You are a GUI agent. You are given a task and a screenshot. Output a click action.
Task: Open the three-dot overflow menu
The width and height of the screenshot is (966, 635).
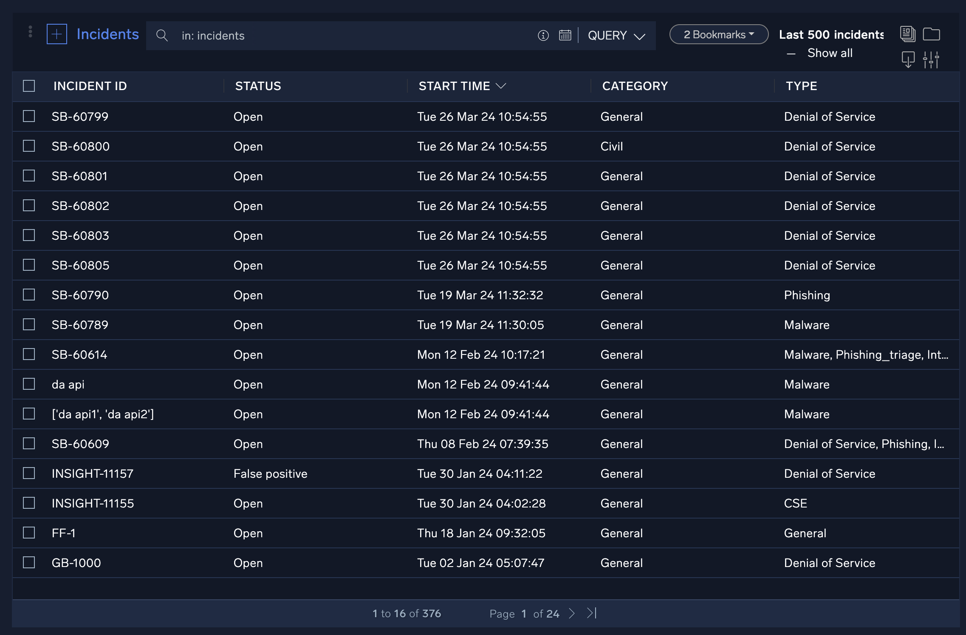click(x=30, y=31)
